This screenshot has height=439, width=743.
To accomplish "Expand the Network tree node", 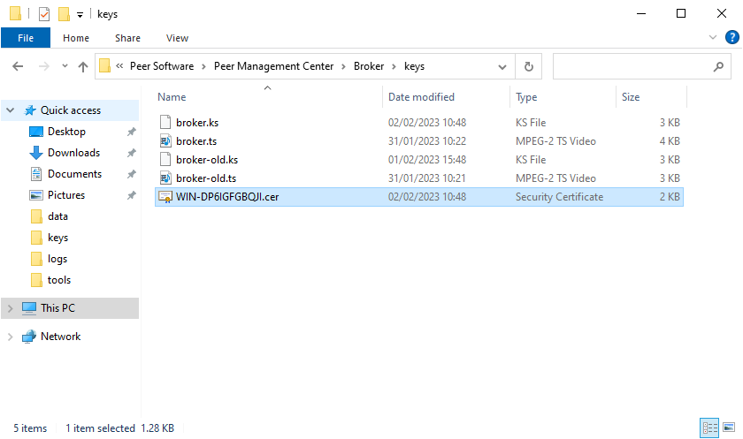I will click(11, 337).
